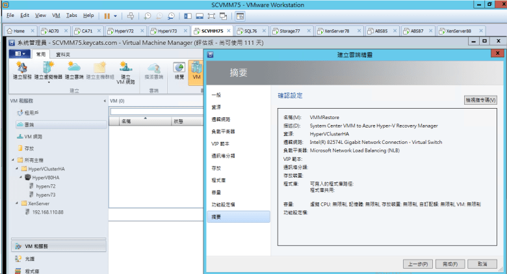Open the Tabs menu in VMware

[71, 15]
